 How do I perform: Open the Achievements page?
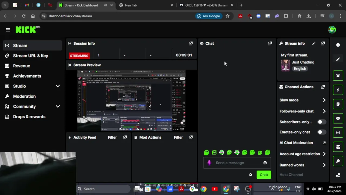(32, 76)
